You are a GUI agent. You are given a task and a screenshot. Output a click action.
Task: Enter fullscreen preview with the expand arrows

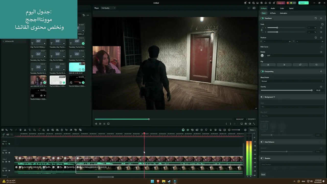click(x=254, y=124)
